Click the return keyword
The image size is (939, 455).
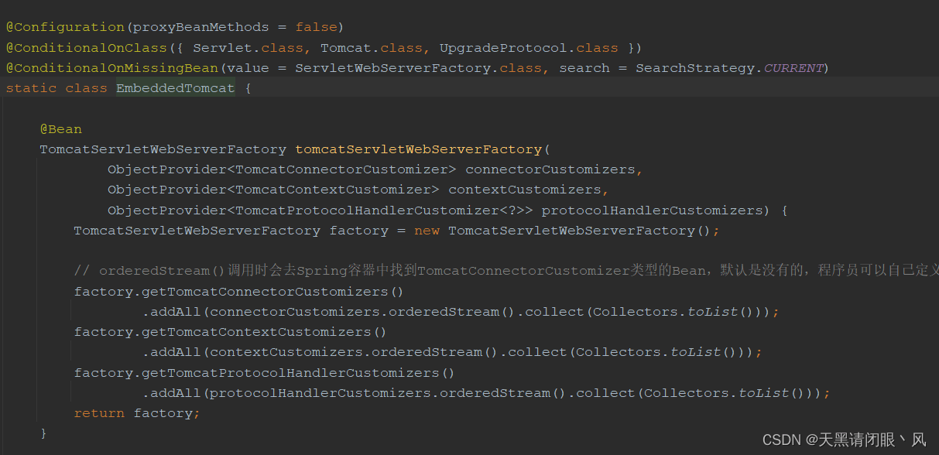click(x=99, y=413)
